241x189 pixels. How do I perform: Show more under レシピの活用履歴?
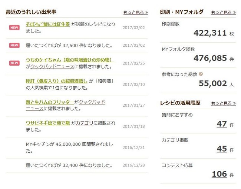(224, 103)
